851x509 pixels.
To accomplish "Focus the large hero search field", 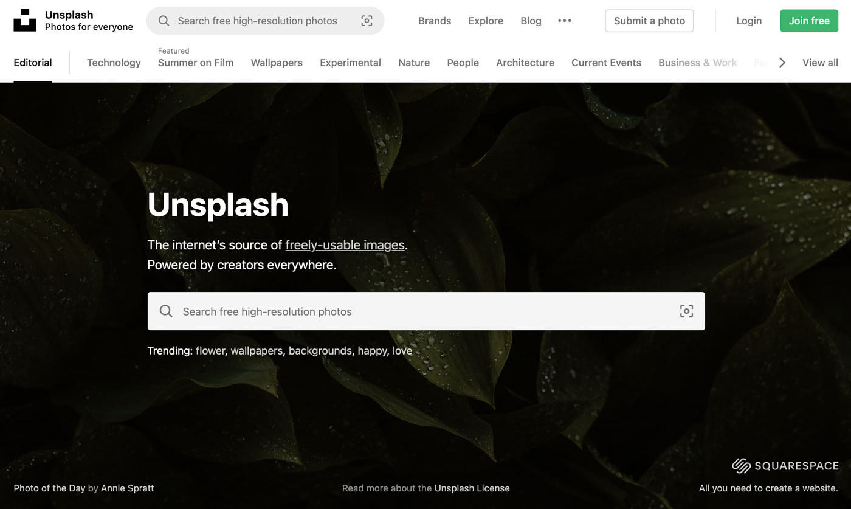I will click(x=426, y=311).
